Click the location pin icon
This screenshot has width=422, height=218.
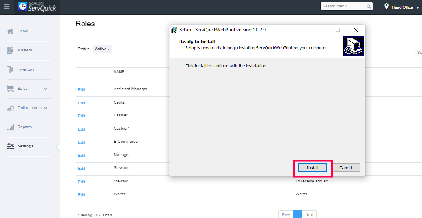(386, 7)
